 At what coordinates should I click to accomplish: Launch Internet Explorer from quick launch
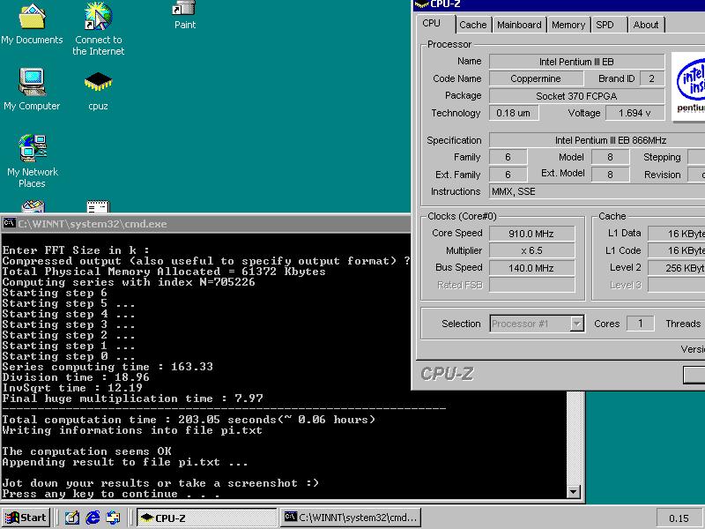point(93,518)
